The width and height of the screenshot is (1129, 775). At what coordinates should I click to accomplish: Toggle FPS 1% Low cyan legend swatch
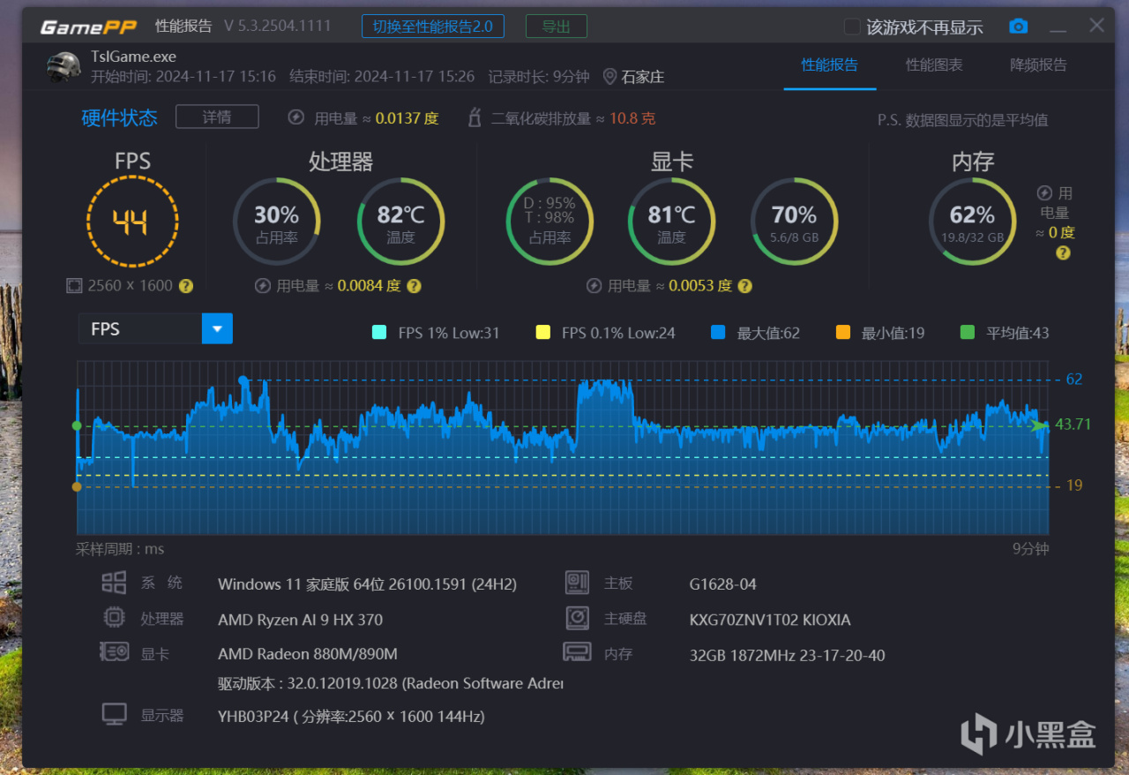coord(379,333)
